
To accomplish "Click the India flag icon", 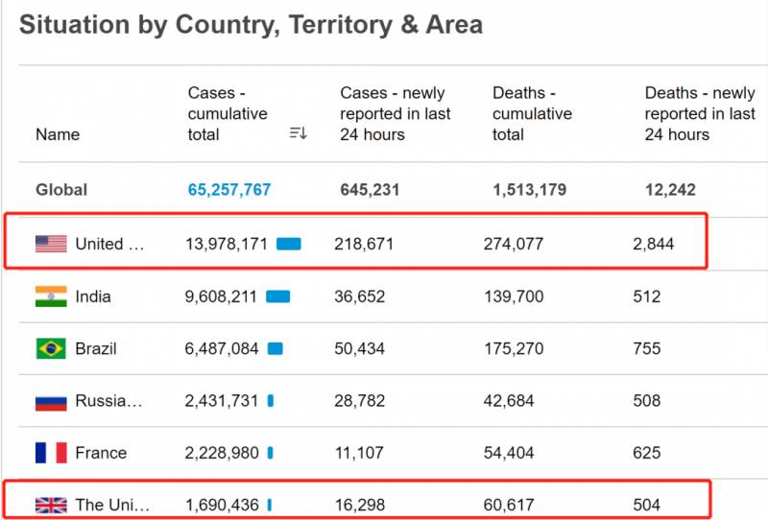I will pos(51,296).
